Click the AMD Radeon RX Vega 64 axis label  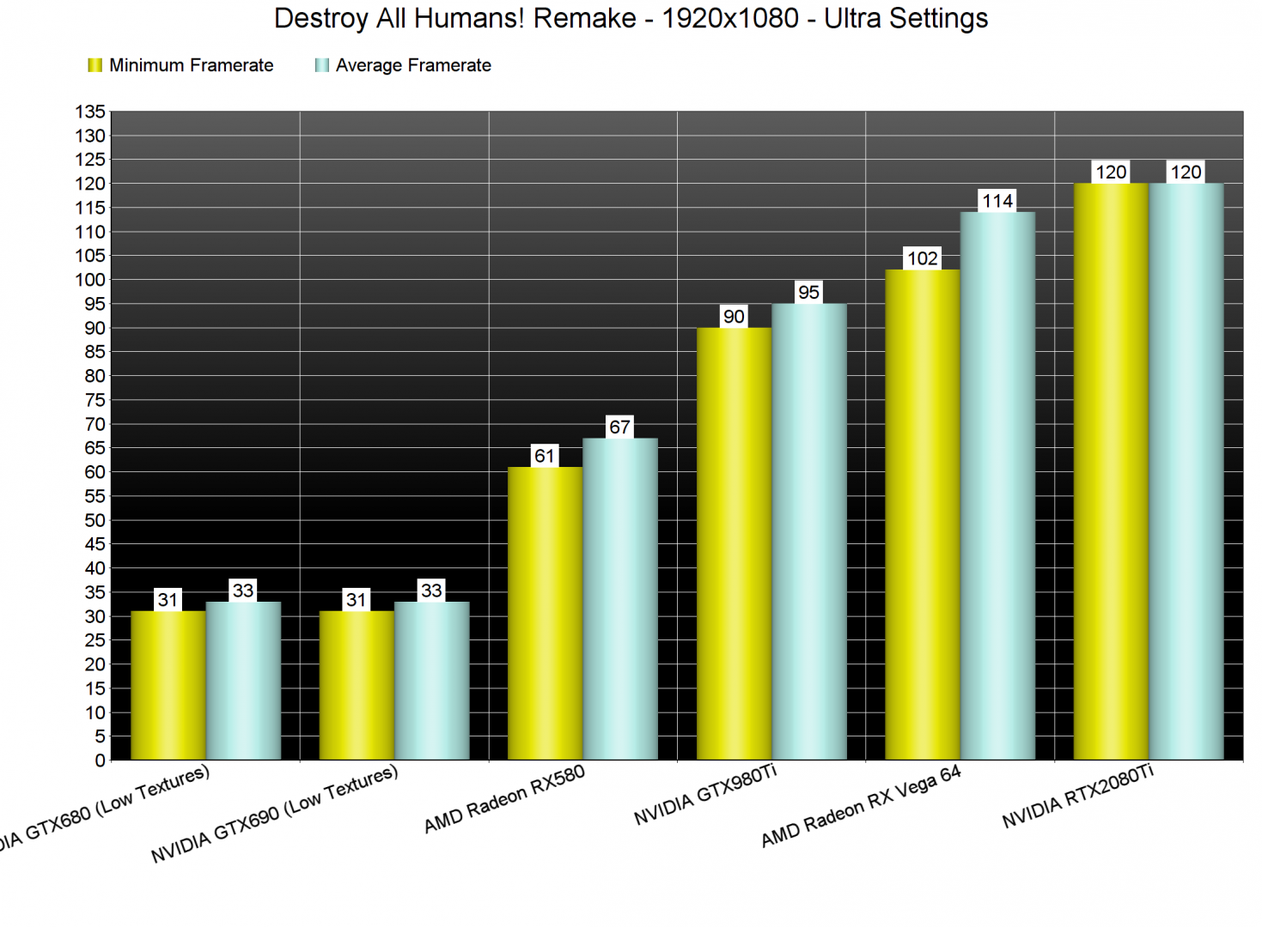click(x=861, y=805)
